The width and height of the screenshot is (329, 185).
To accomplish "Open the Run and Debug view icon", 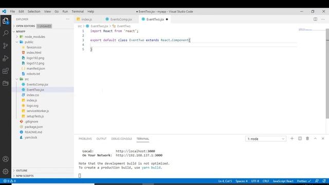I will tap(6, 58).
